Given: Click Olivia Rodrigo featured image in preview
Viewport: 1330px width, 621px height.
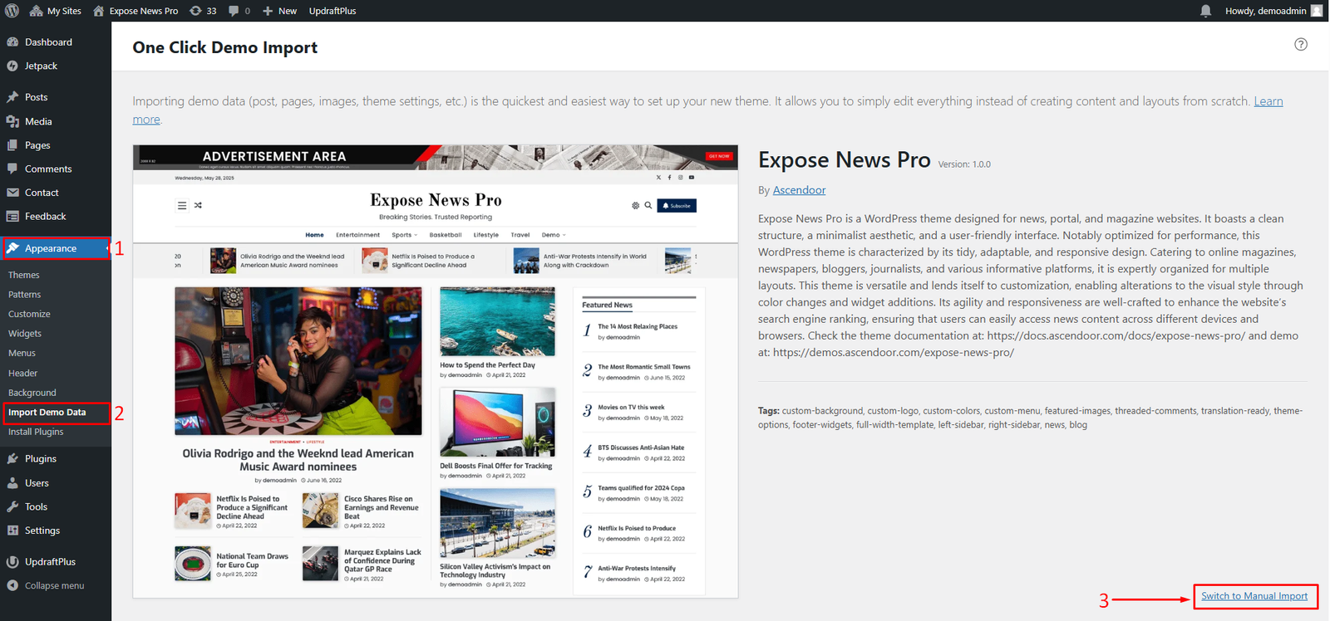Looking at the screenshot, I should (298, 361).
